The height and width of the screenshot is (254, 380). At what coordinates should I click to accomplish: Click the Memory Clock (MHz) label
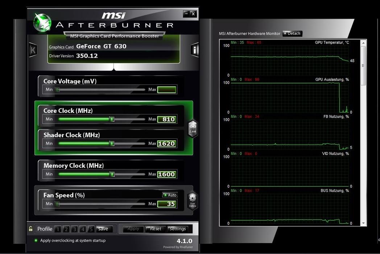(x=74, y=165)
